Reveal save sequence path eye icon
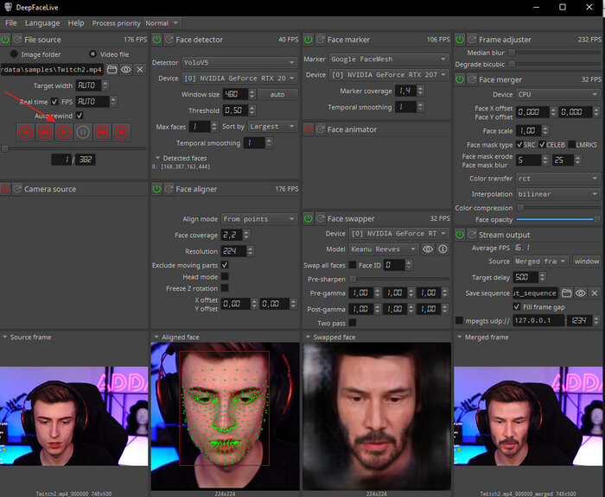This screenshot has width=605, height=497. pyautogui.click(x=580, y=293)
